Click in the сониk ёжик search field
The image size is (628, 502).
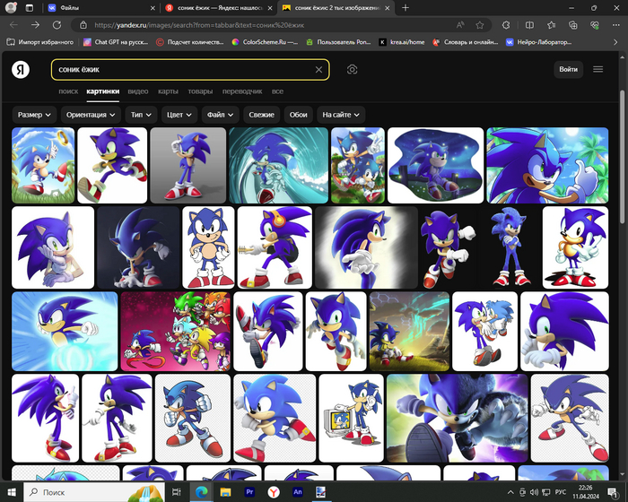(x=179, y=70)
